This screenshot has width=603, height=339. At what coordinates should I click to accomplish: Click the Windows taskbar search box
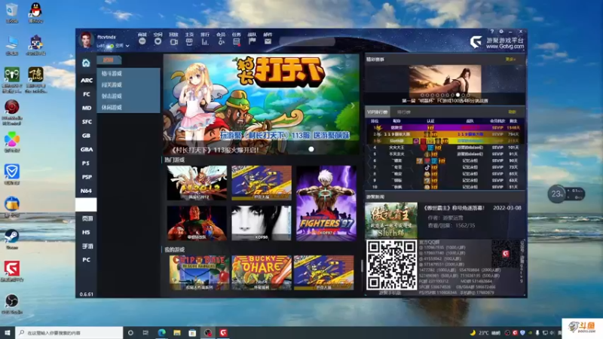(69, 332)
